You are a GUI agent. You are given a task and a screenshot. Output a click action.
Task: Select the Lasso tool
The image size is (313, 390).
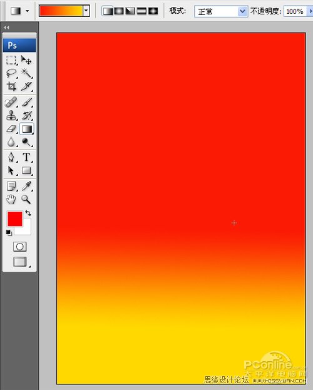[11, 73]
